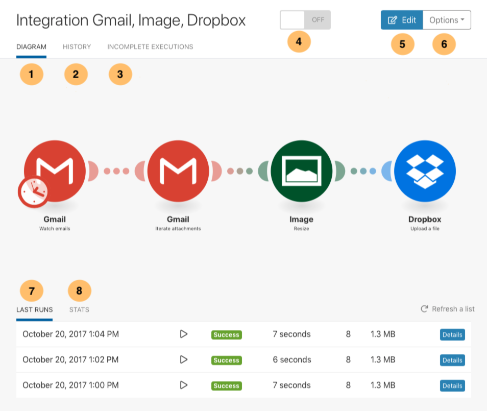Click Success badge of 1:04 PM run
The image size is (487, 411).
[227, 334]
